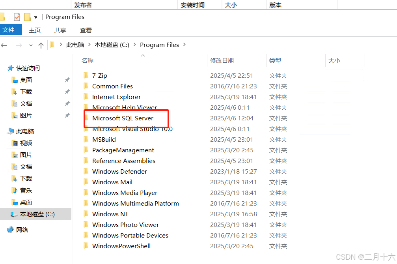Click the pin icon next to pinned 下载
Image resolution: width=397 pixels, height=264 pixels.
(x=67, y=92)
